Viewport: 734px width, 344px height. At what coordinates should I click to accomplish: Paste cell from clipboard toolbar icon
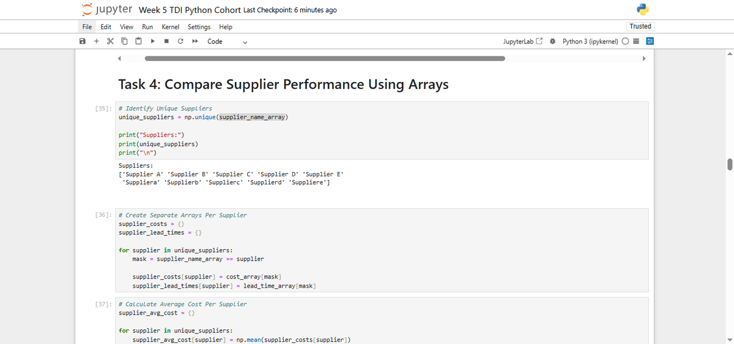(x=138, y=42)
